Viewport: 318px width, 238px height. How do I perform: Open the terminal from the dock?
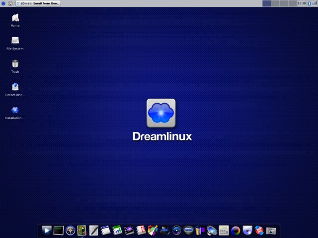(59, 231)
